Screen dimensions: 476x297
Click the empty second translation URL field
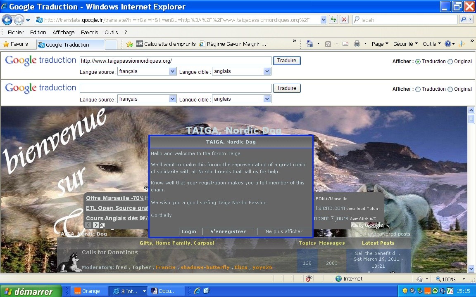[x=176, y=88]
